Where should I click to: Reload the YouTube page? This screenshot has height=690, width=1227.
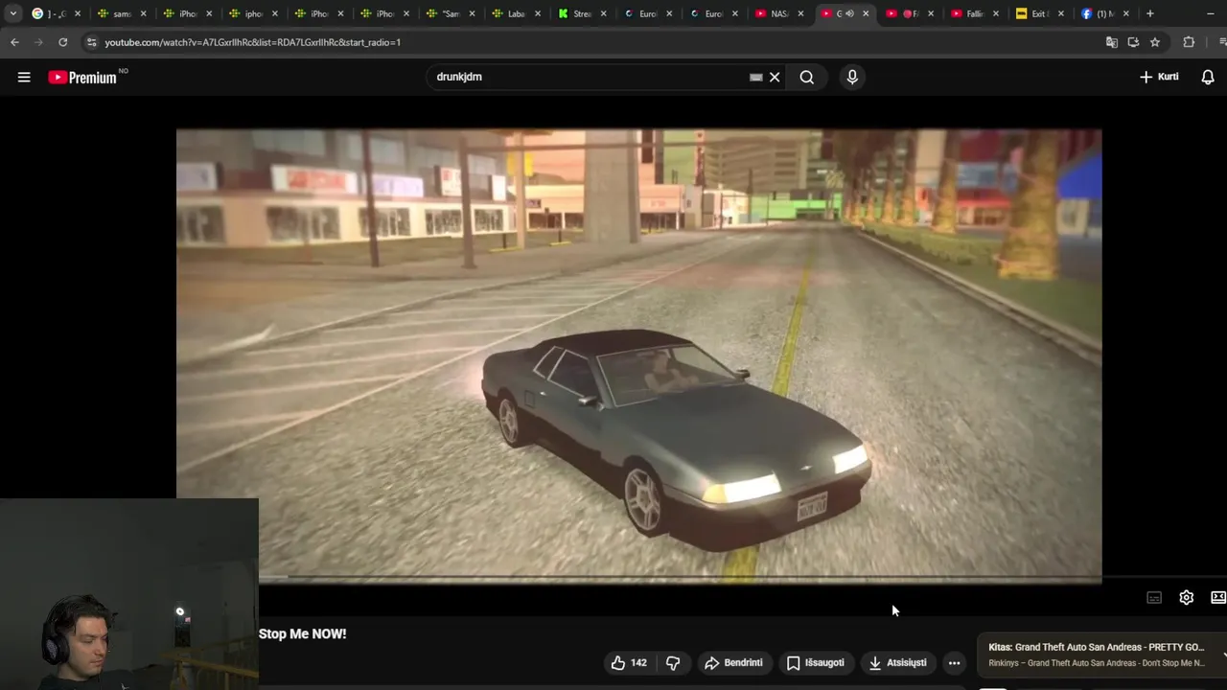tap(63, 42)
